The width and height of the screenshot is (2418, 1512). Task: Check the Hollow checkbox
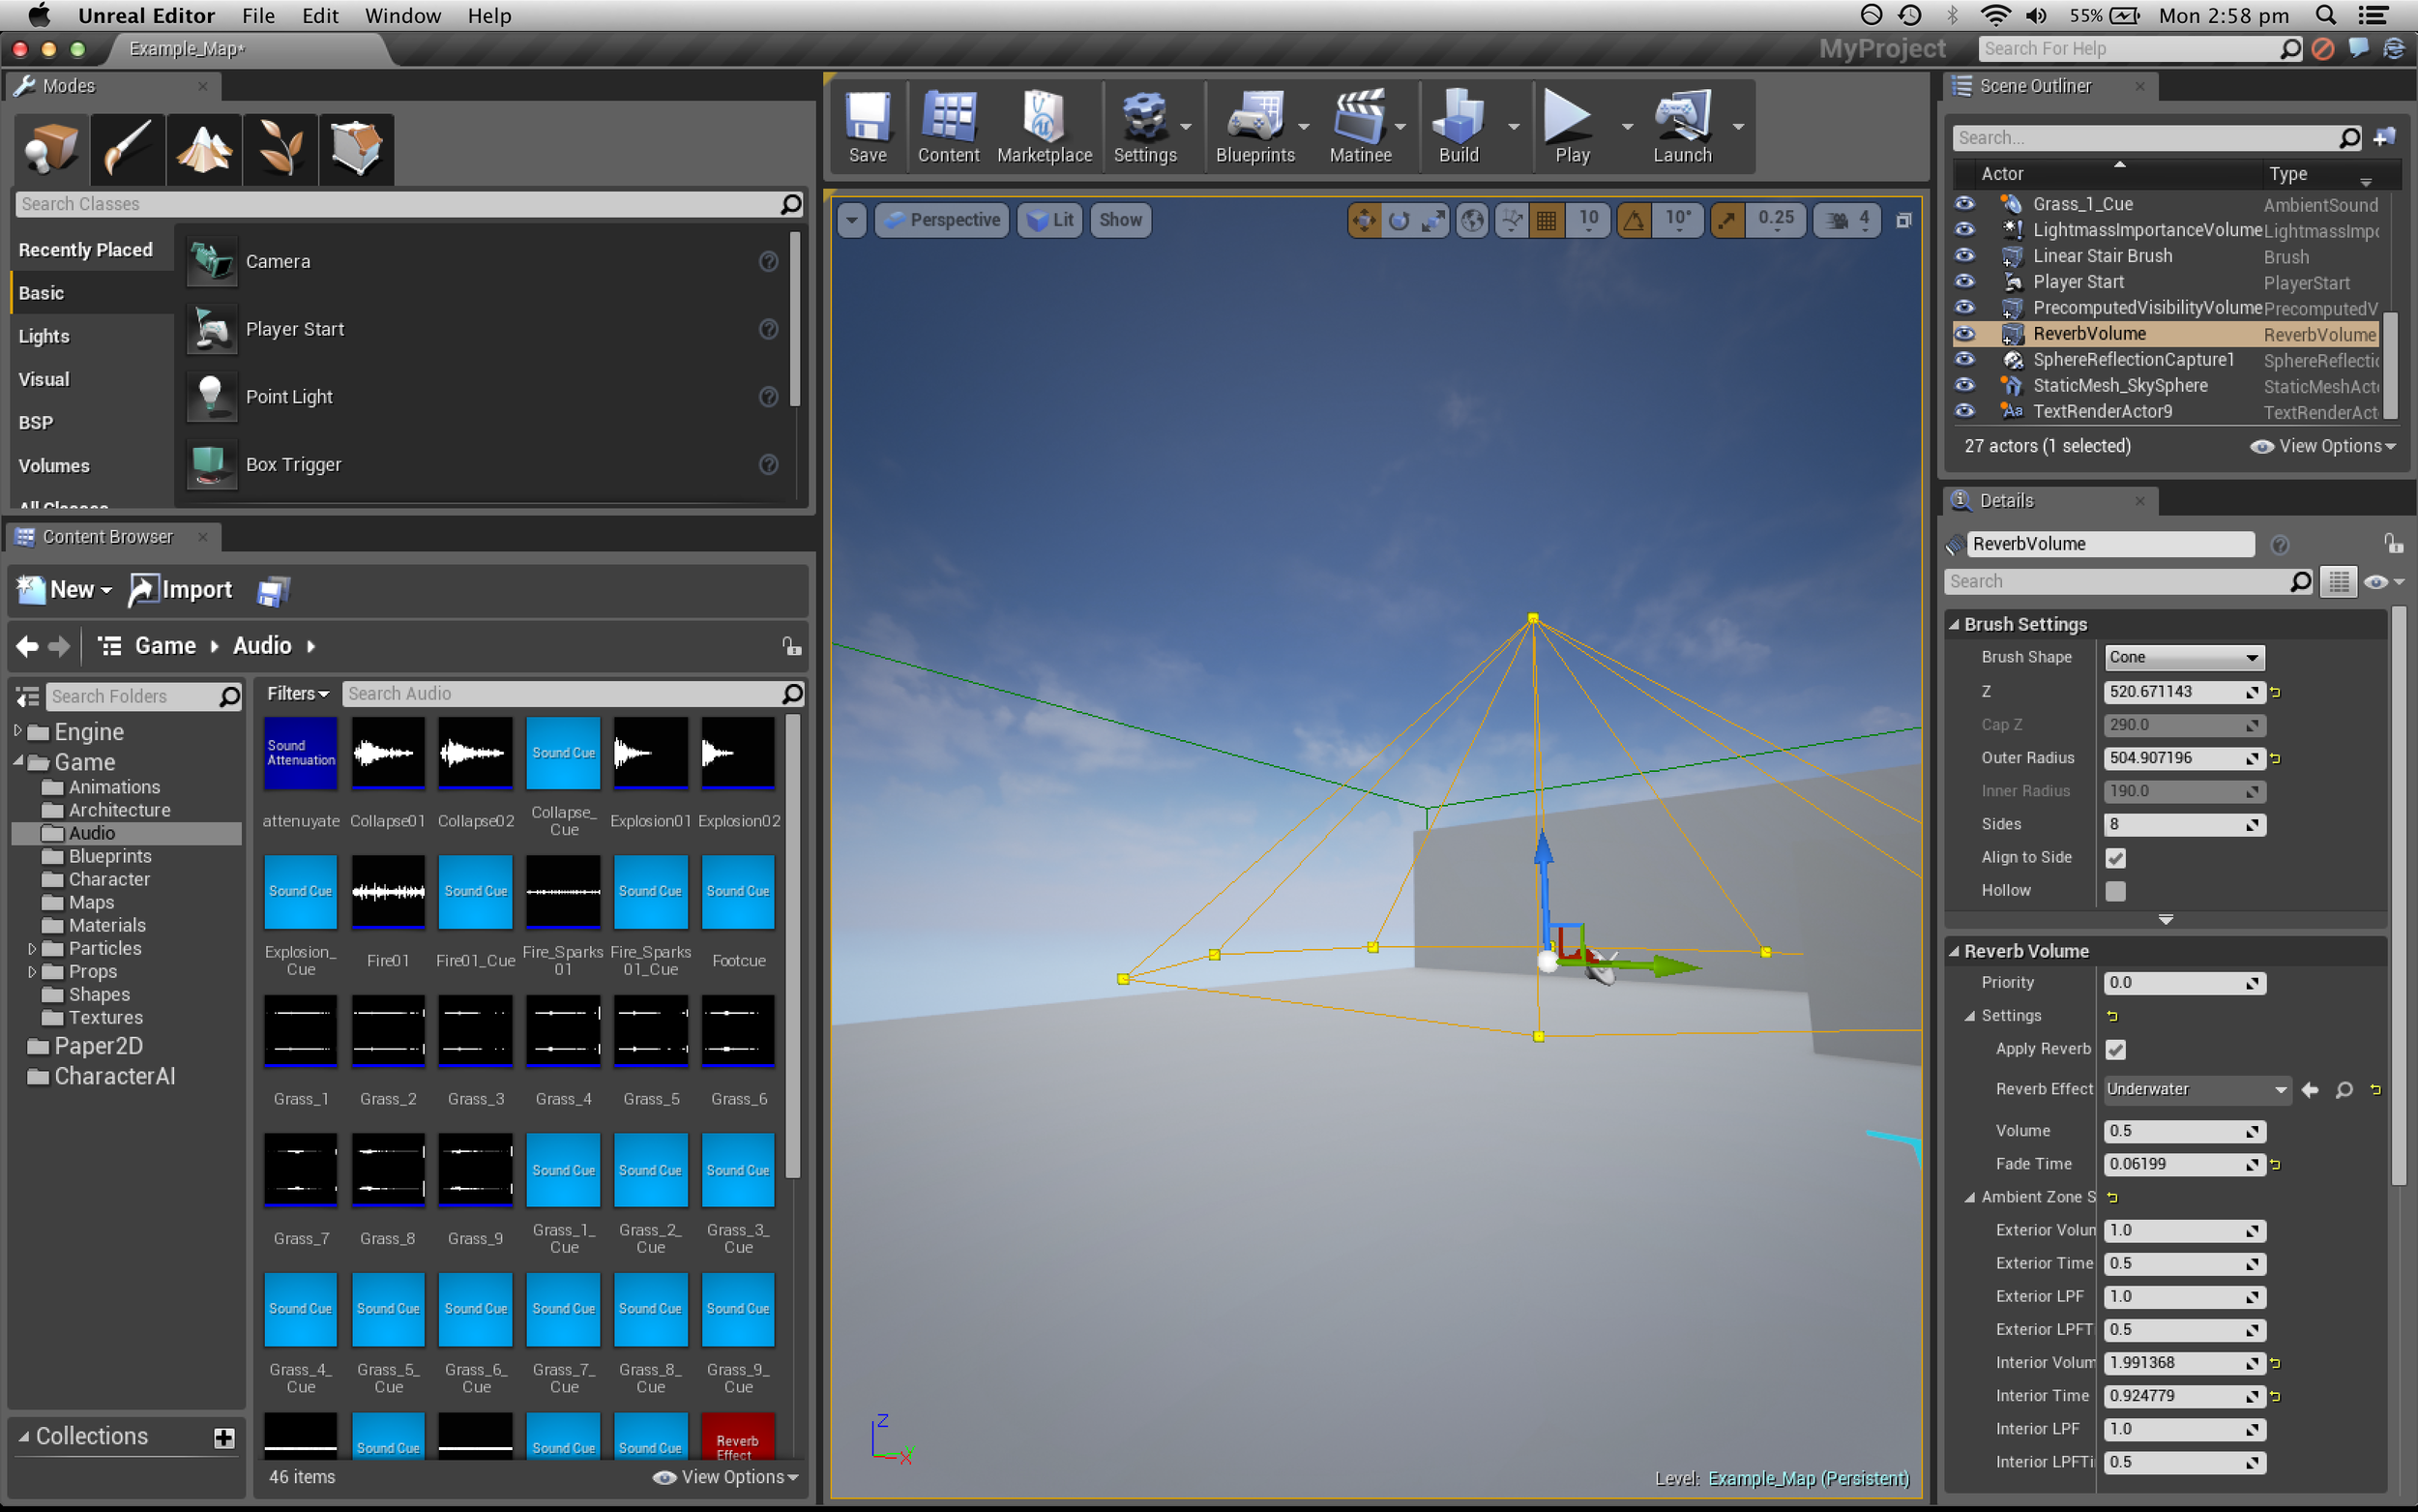tap(2115, 890)
